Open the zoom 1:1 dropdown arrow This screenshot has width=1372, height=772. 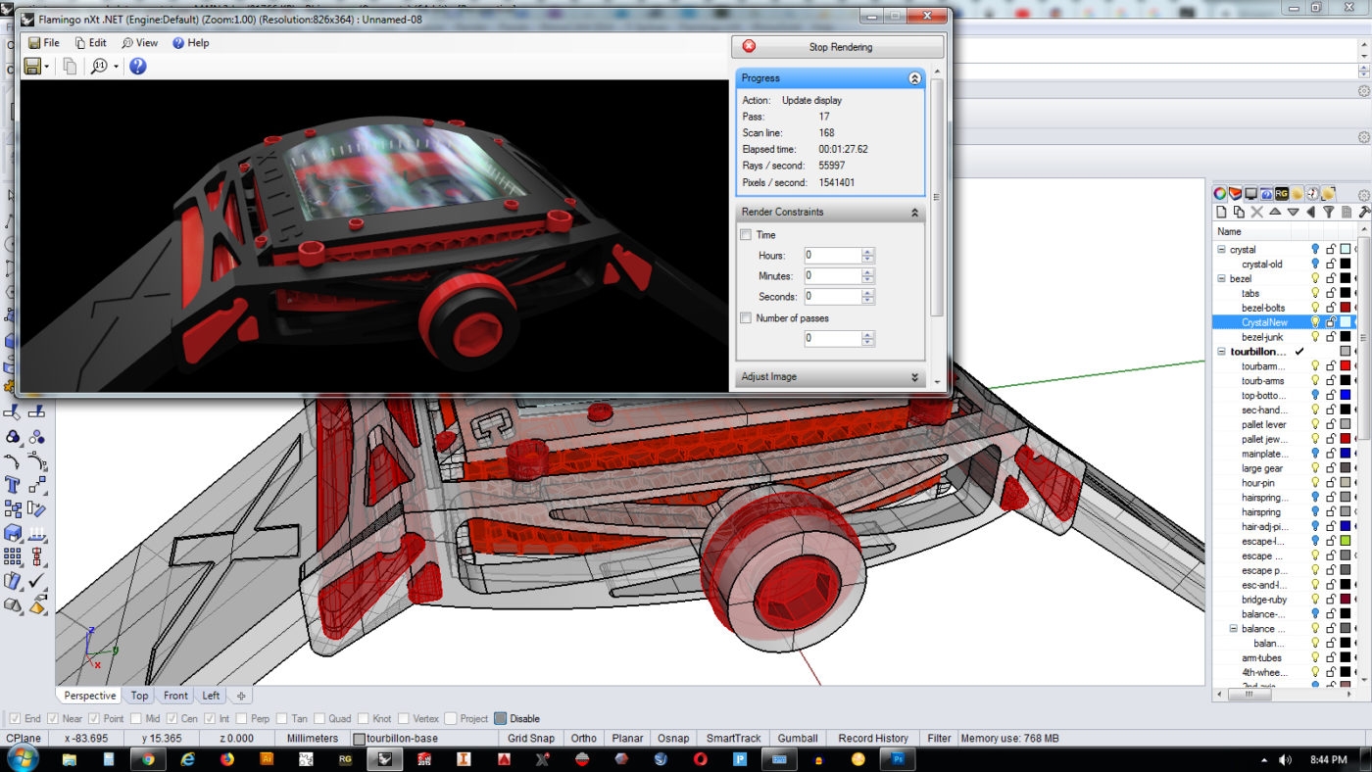click(x=116, y=67)
